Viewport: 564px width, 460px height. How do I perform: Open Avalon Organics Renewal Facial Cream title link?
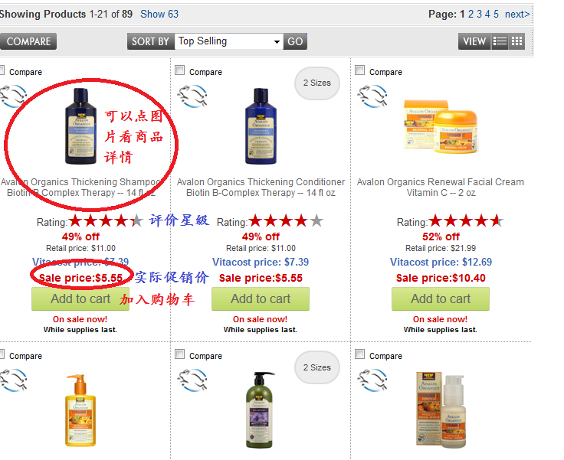pyautogui.click(x=441, y=188)
